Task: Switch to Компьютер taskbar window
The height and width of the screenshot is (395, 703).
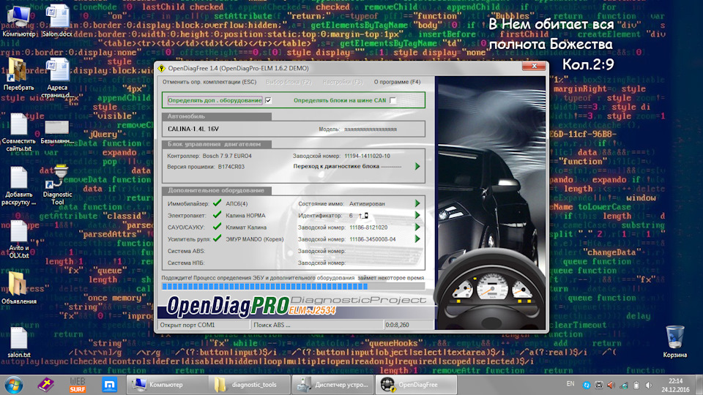Action: [x=167, y=385]
